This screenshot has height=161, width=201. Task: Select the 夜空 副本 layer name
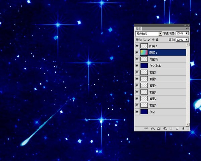[x=155, y=66]
